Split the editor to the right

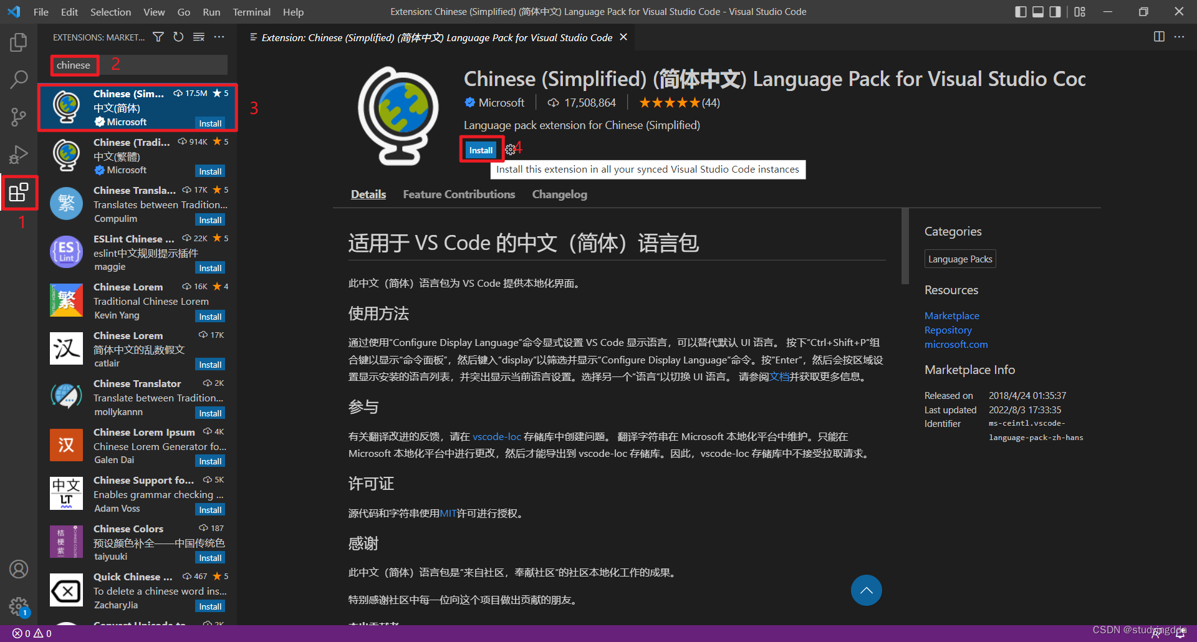tap(1159, 37)
